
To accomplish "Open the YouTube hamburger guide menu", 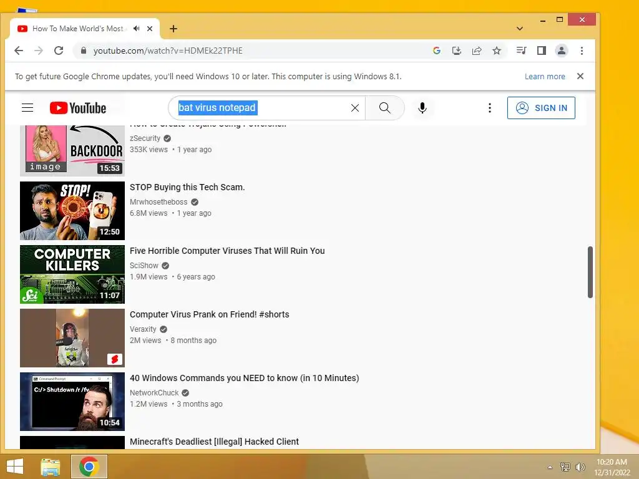I will tap(27, 108).
